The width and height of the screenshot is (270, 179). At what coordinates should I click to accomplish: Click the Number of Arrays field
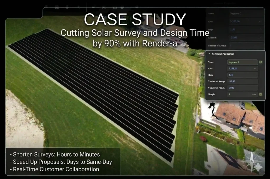point(242,81)
